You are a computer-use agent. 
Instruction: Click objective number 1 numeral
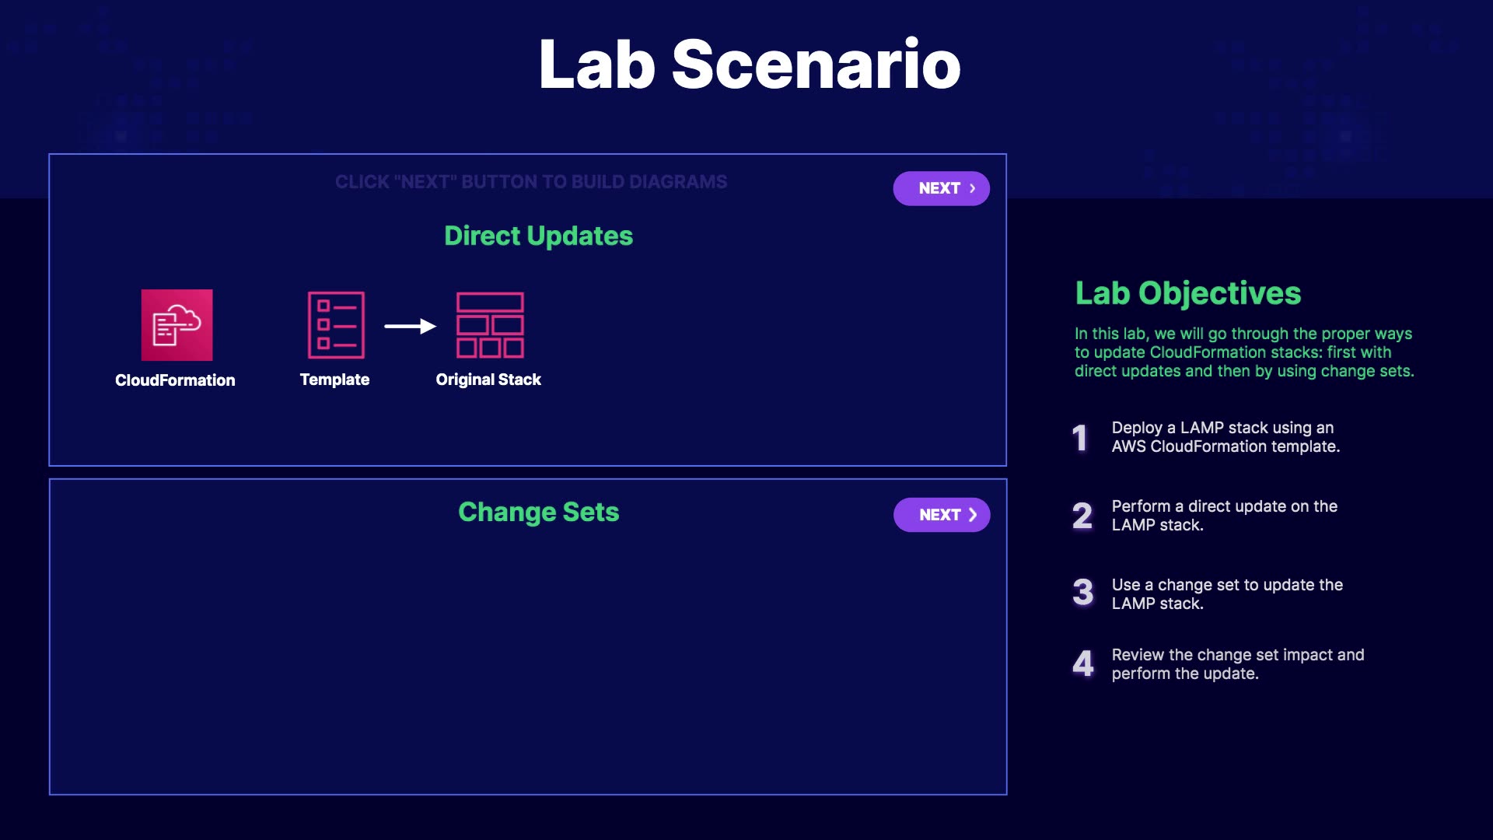click(x=1080, y=438)
